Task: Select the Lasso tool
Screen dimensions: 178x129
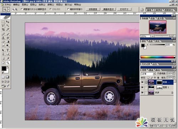Action: pyautogui.click(x=3, y=26)
